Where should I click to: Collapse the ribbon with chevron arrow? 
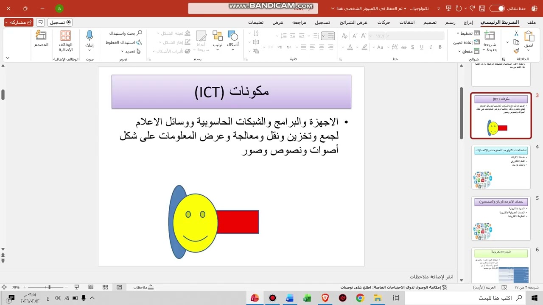[8, 58]
